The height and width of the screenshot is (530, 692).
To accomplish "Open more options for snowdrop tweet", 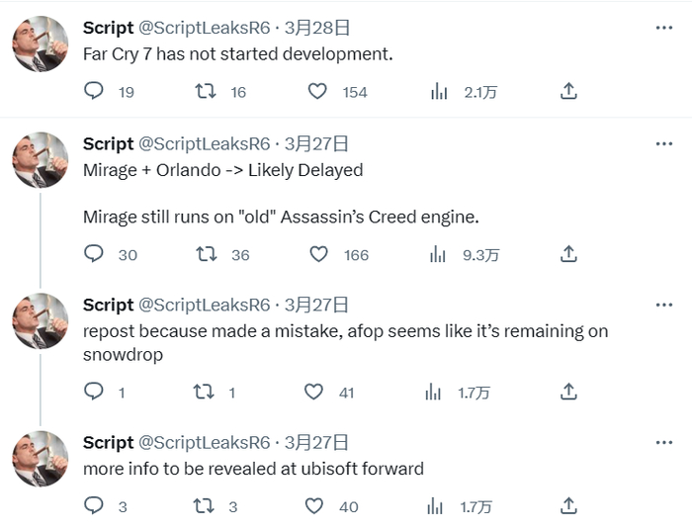I will [664, 305].
